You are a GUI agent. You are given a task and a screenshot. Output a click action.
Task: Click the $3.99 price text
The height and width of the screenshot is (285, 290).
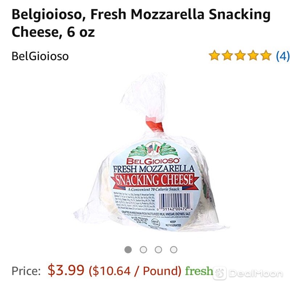click(x=66, y=270)
